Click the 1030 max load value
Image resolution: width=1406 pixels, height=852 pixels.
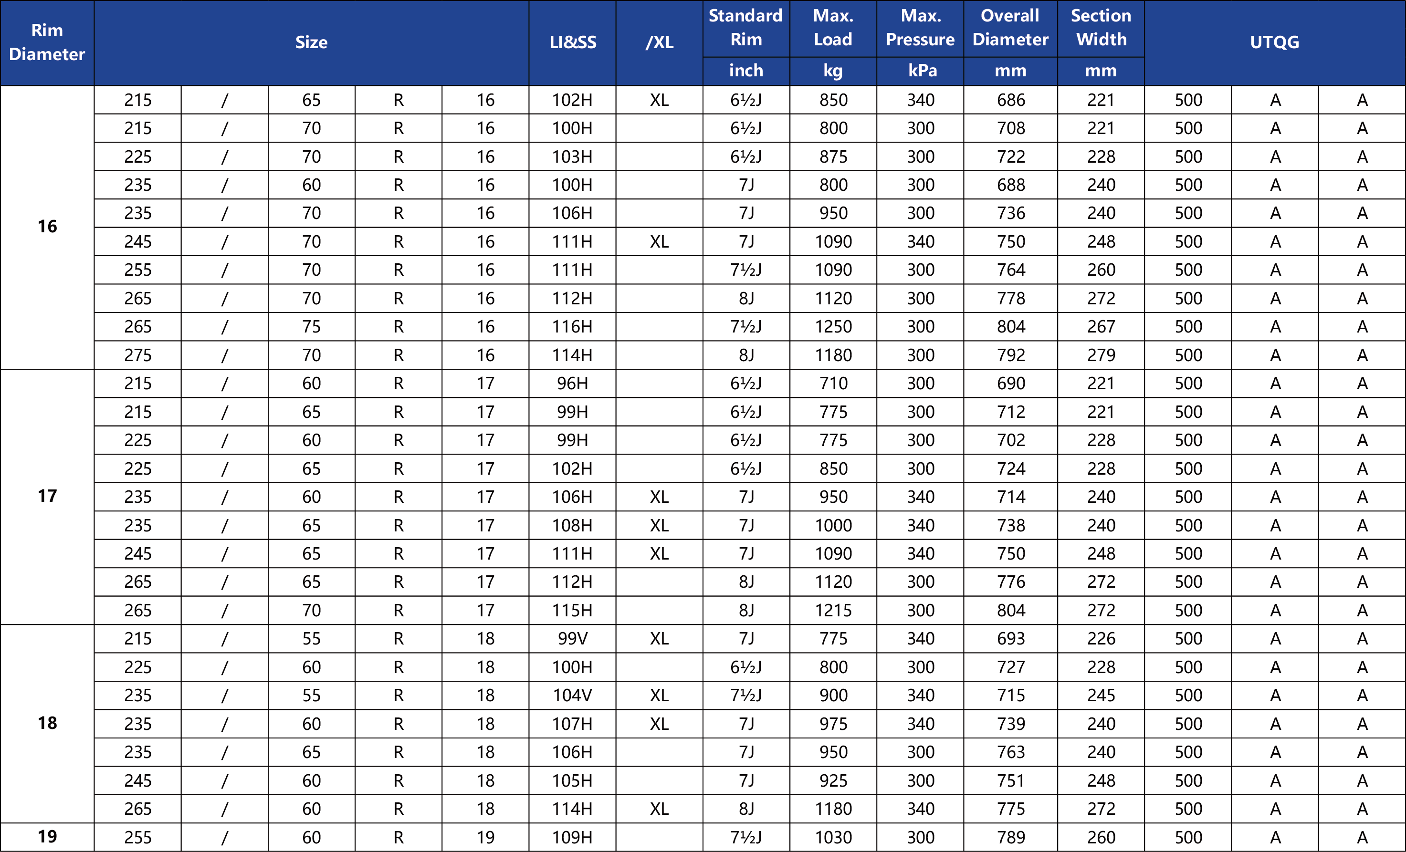coord(833,837)
